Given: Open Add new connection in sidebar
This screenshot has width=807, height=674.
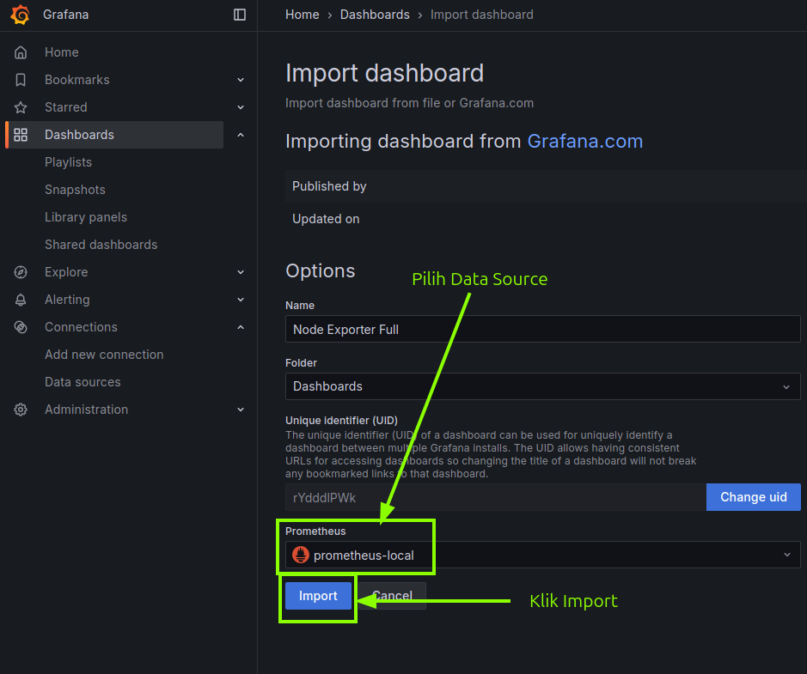Looking at the screenshot, I should (104, 355).
